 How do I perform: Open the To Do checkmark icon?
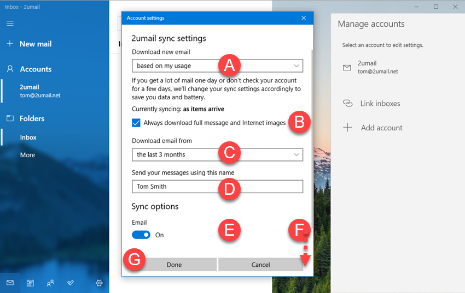(70, 283)
